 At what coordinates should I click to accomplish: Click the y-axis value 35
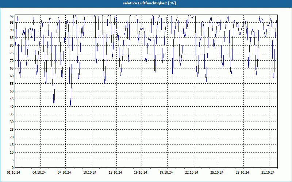click(x=12, y=114)
